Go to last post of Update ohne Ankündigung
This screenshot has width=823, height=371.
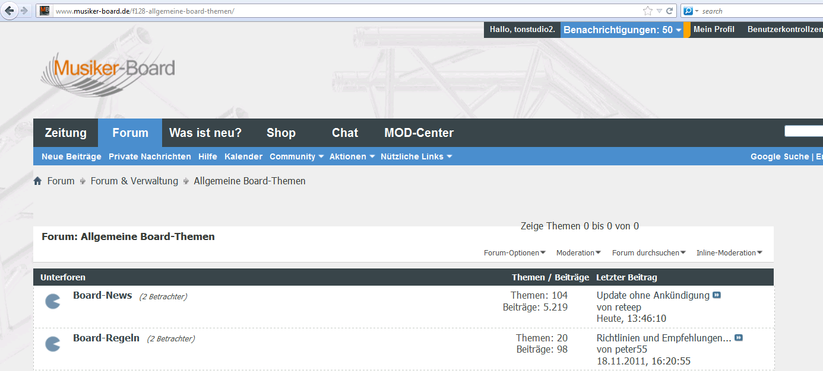pyautogui.click(x=717, y=295)
